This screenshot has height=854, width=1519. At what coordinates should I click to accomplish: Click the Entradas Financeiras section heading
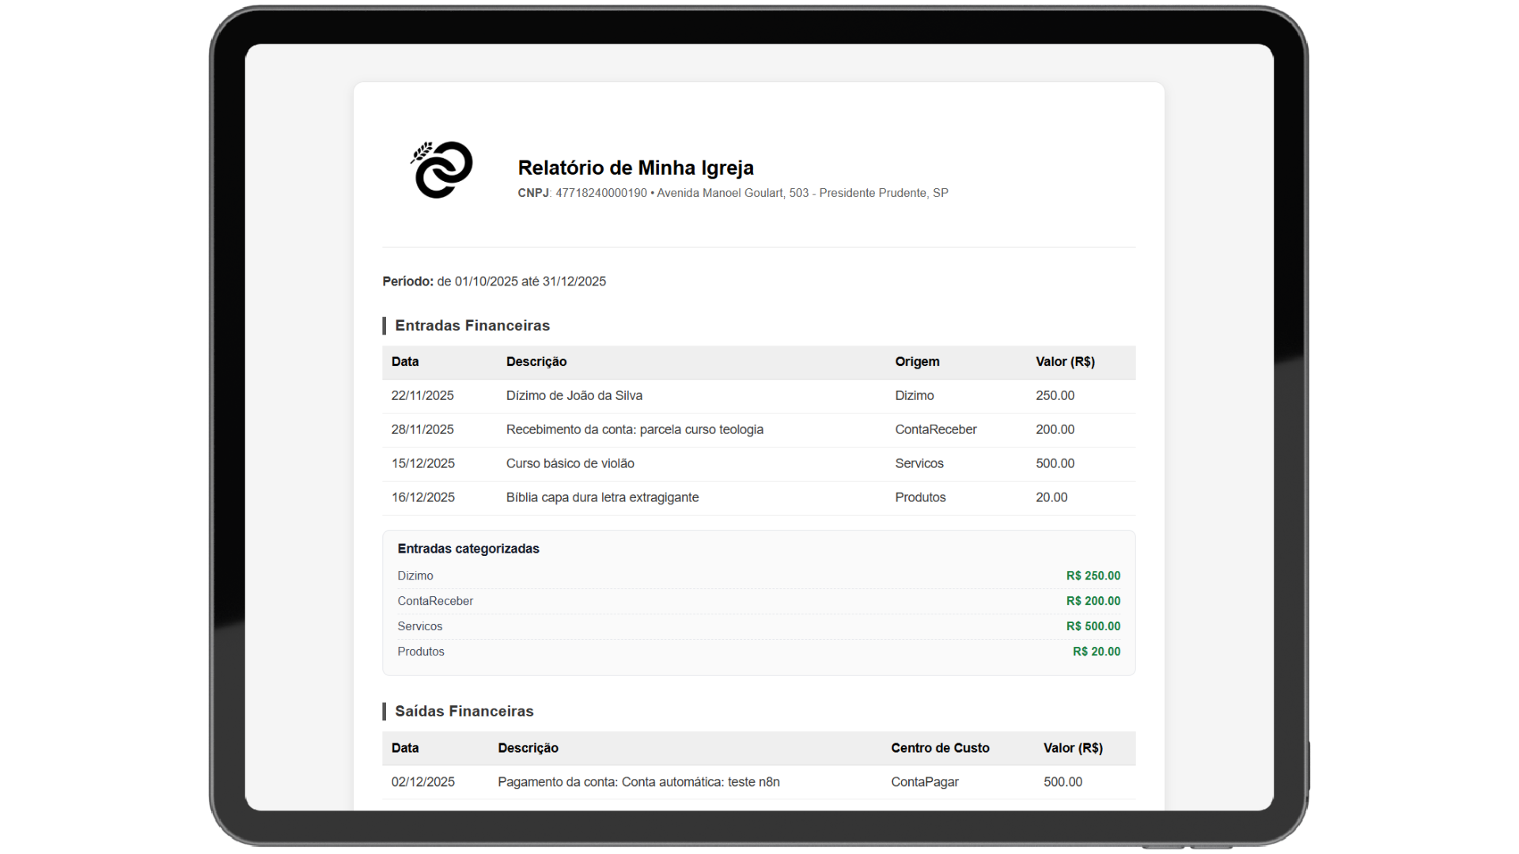472,326
